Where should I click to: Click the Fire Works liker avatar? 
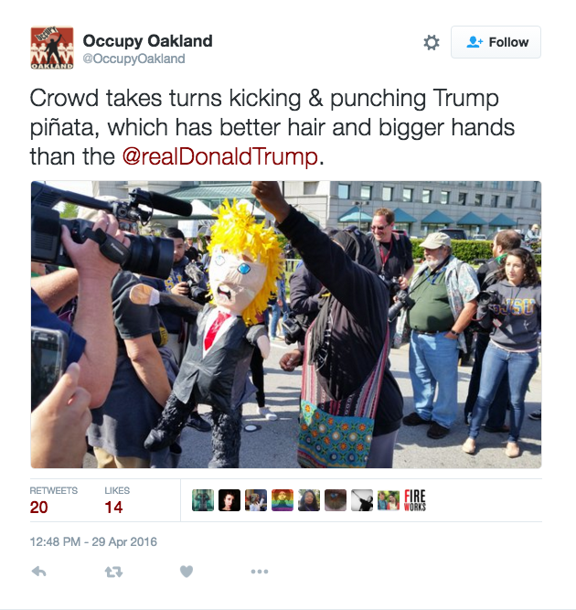(x=415, y=500)
